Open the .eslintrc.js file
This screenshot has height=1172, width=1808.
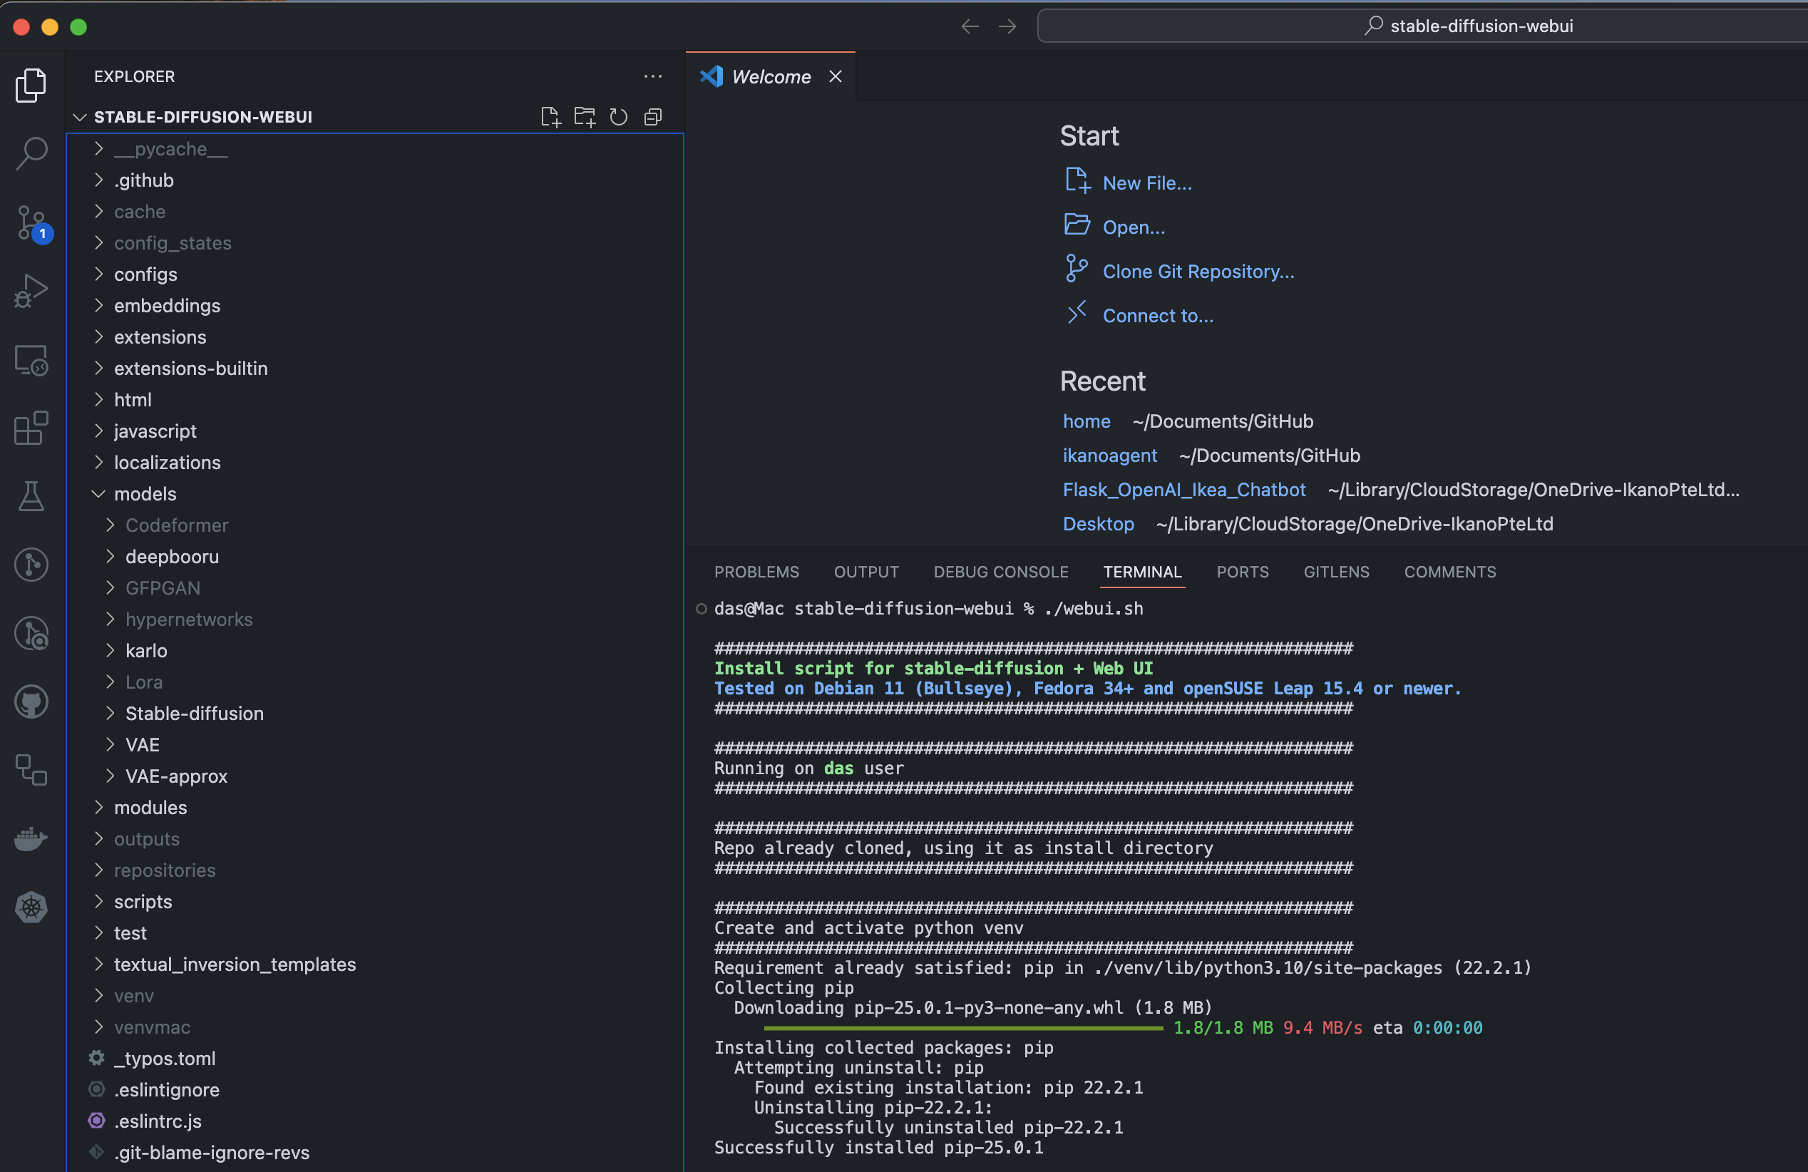pos(158,1121)
